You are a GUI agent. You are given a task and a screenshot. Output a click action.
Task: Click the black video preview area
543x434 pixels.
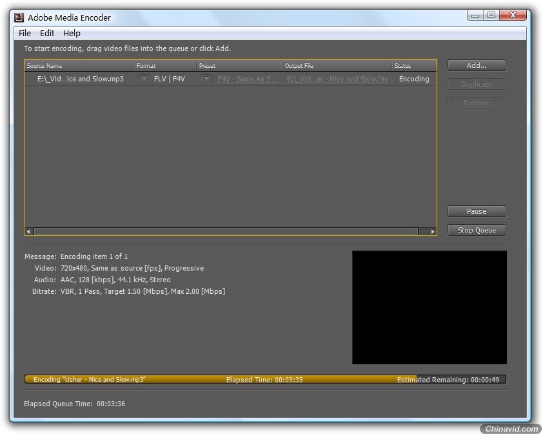pyautogui.click(x=429, y=307)
